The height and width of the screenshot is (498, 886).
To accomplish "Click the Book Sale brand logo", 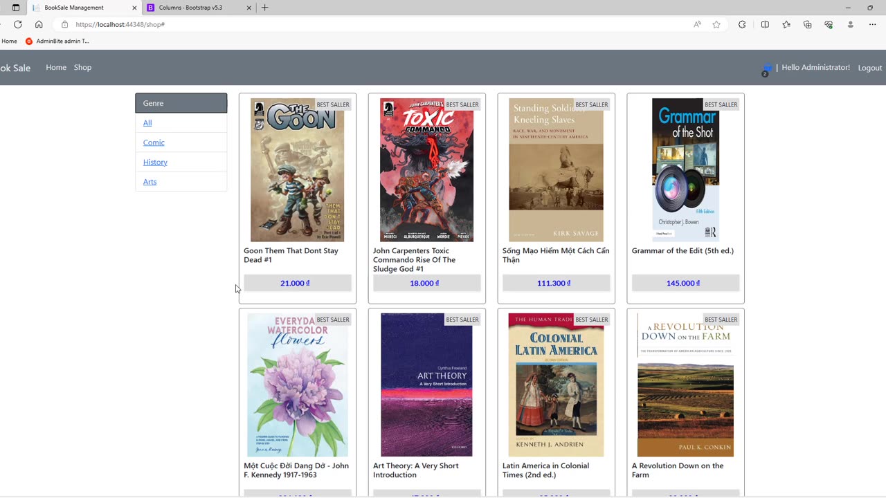I will coord(15,68).
